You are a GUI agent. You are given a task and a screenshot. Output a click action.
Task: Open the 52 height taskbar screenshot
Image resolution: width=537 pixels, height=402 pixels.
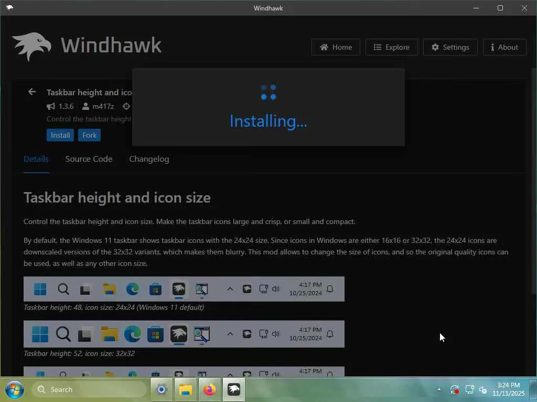[x=184, y=334]
